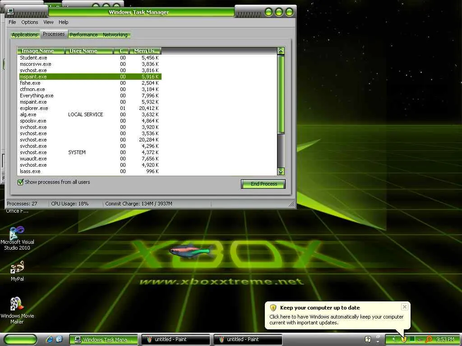Click the Processes: 27 status bar entry
The width and height of the screenshot is (462, 346).
(22, 204)
